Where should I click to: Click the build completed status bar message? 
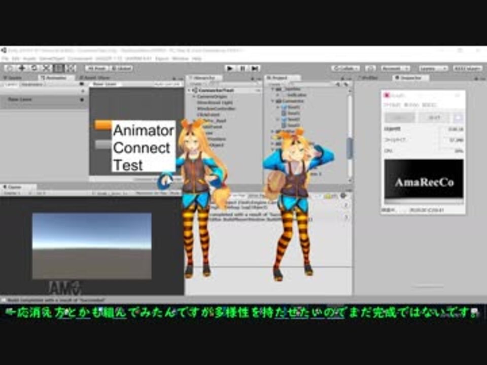[56, 300]
